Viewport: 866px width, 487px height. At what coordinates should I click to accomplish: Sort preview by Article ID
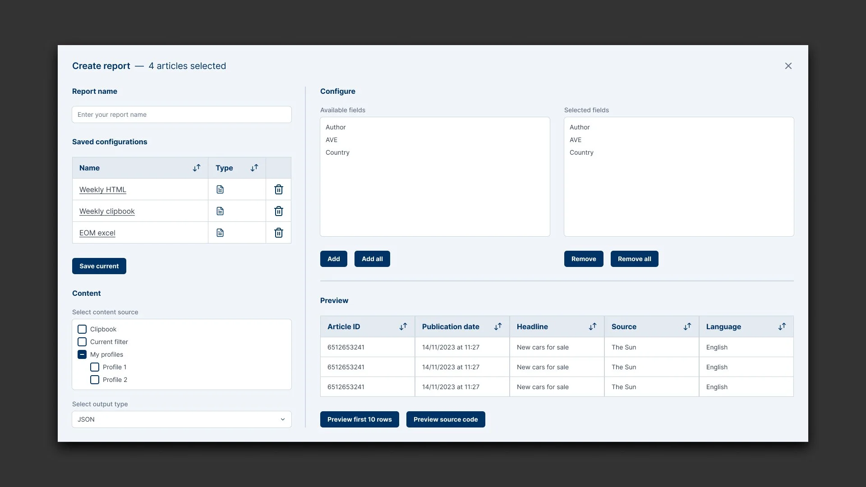pos(403,326)
